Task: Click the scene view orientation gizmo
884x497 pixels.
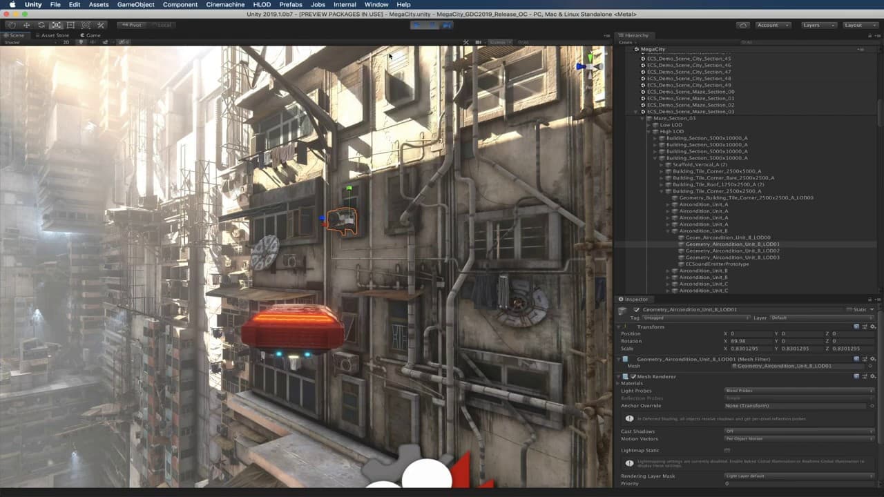Action: click(x=589, y=66)
